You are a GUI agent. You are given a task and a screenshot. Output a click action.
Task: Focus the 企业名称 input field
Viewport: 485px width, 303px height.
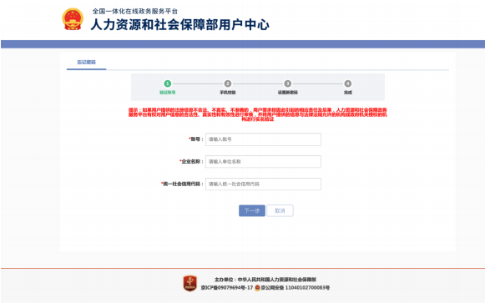(263, 161)
